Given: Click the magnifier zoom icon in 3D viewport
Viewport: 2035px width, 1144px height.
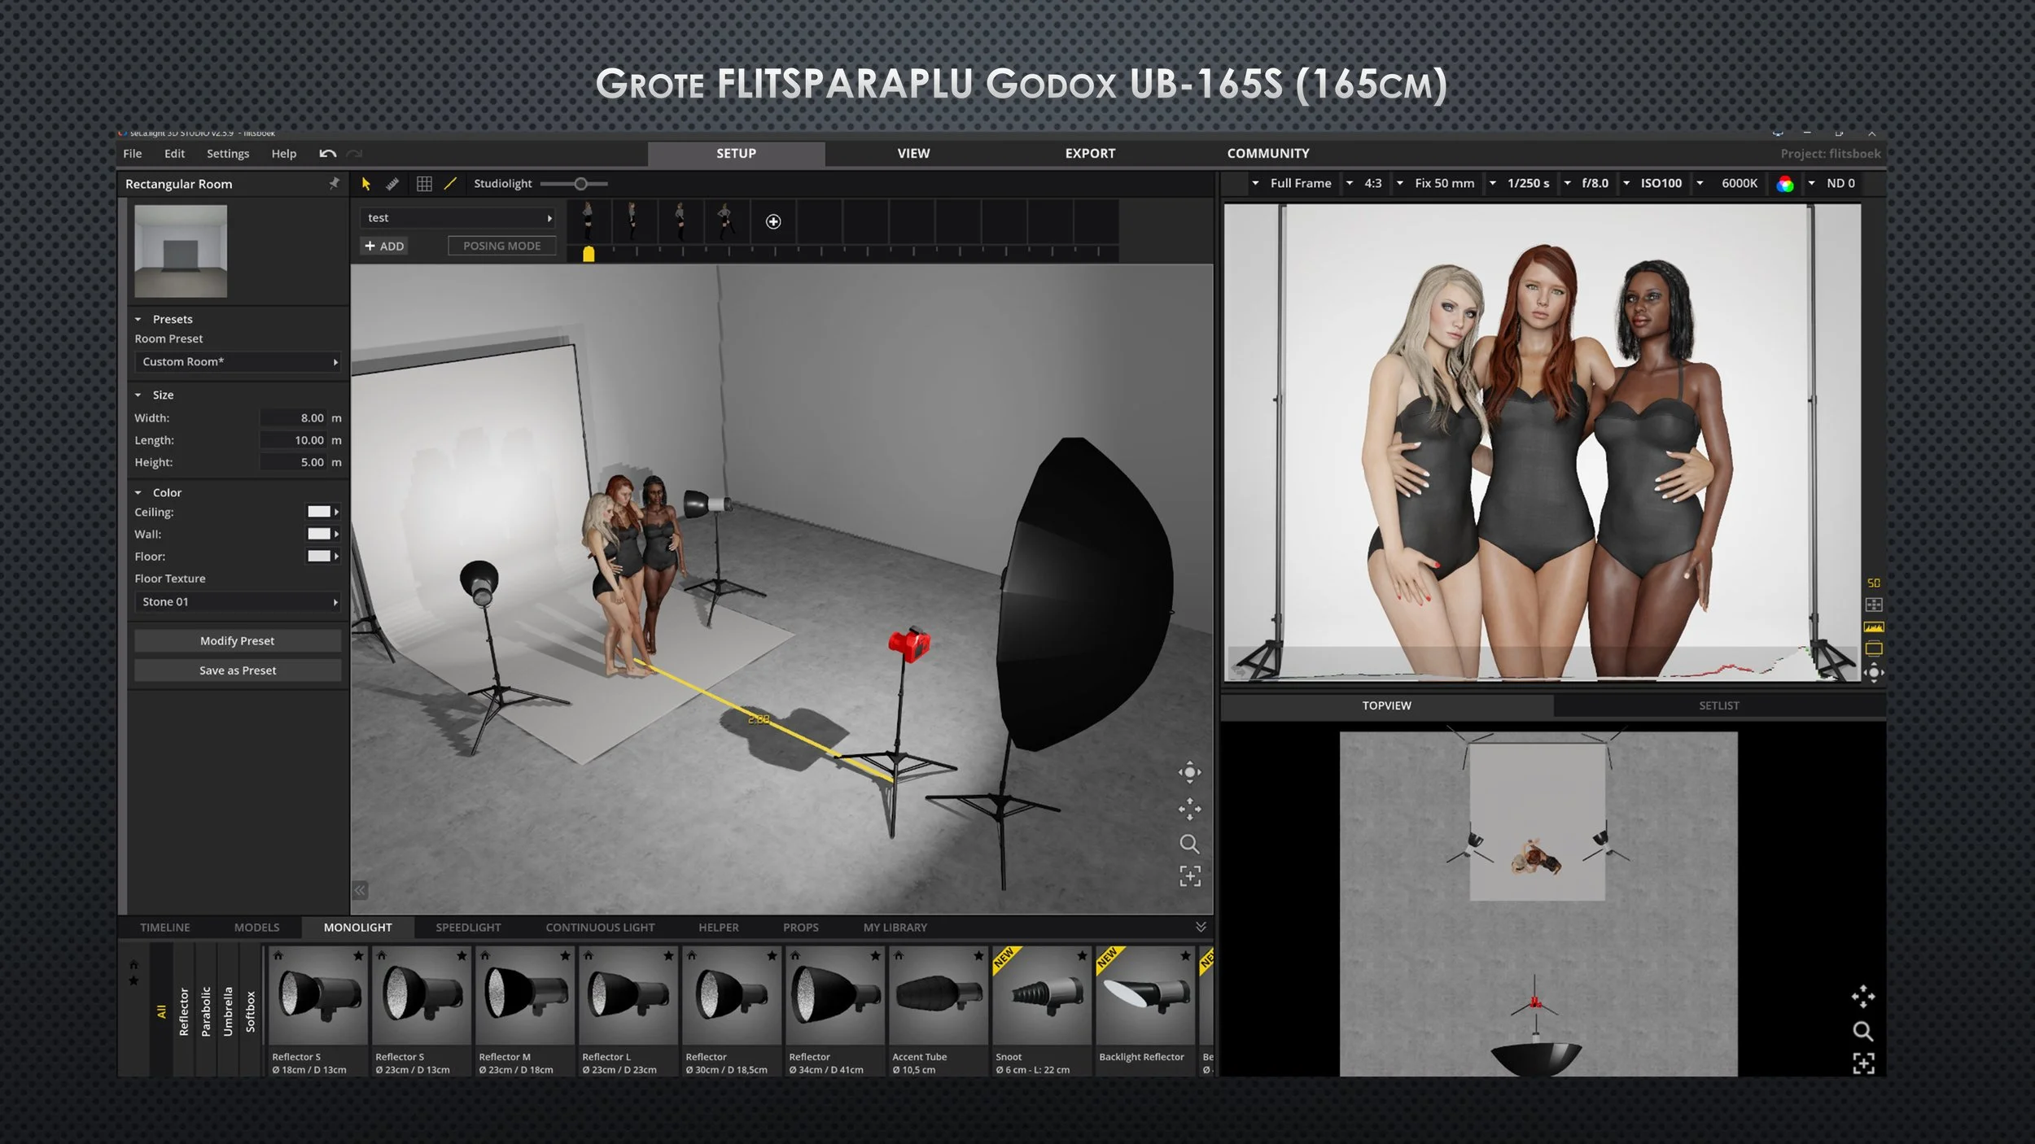Looking at the screenshot, I should [x=1189, y=844].
